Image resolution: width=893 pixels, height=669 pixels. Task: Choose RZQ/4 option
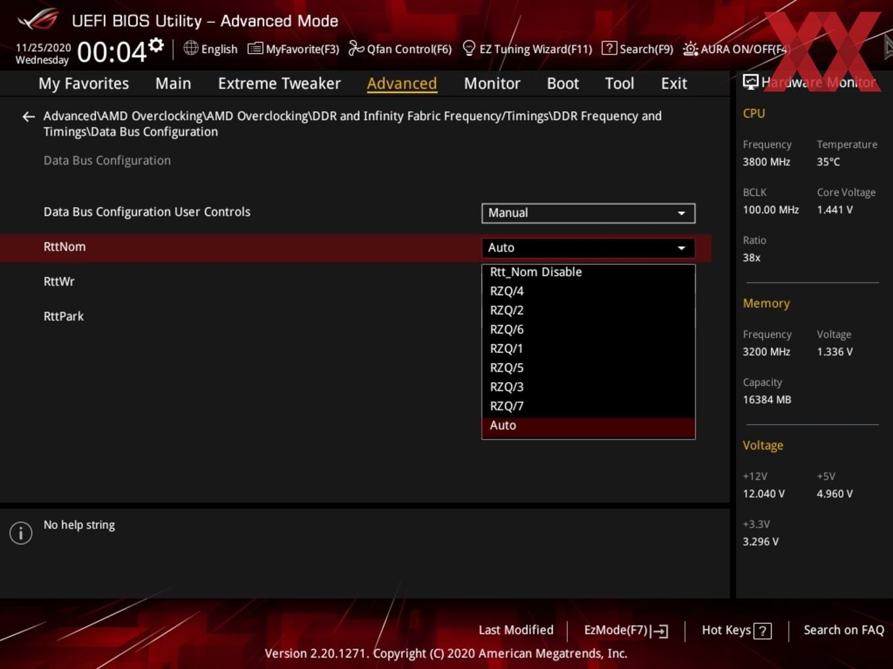click(588, 291)
